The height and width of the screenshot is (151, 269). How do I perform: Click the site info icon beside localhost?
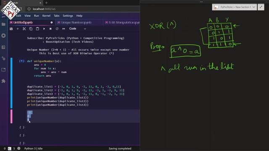tap(29, 9)
